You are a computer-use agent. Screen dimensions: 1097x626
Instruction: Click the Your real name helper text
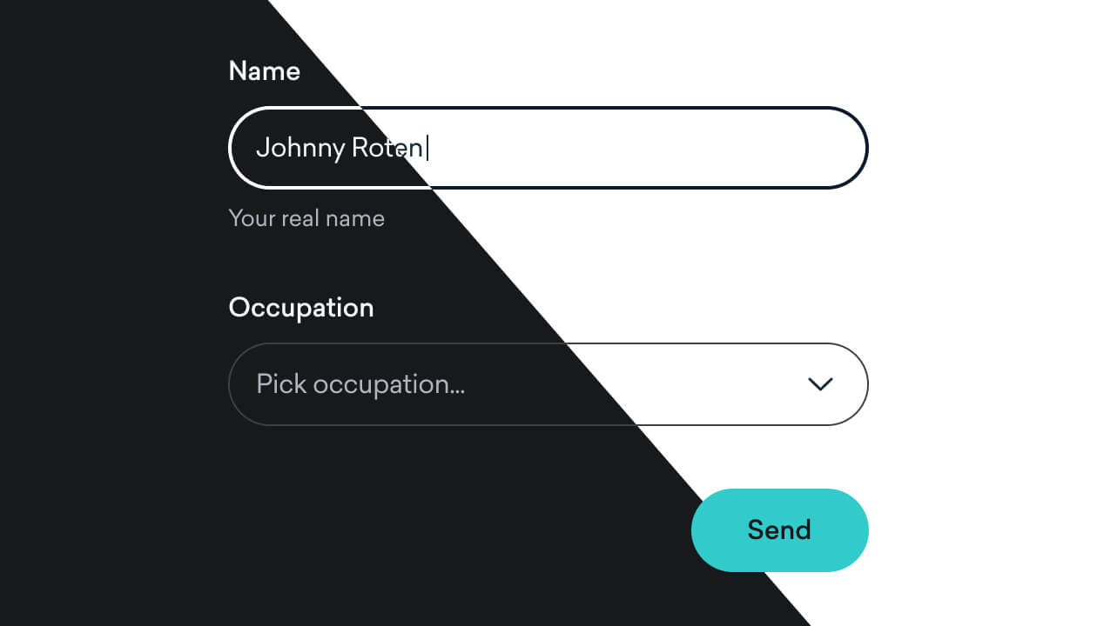click(306, 218)
